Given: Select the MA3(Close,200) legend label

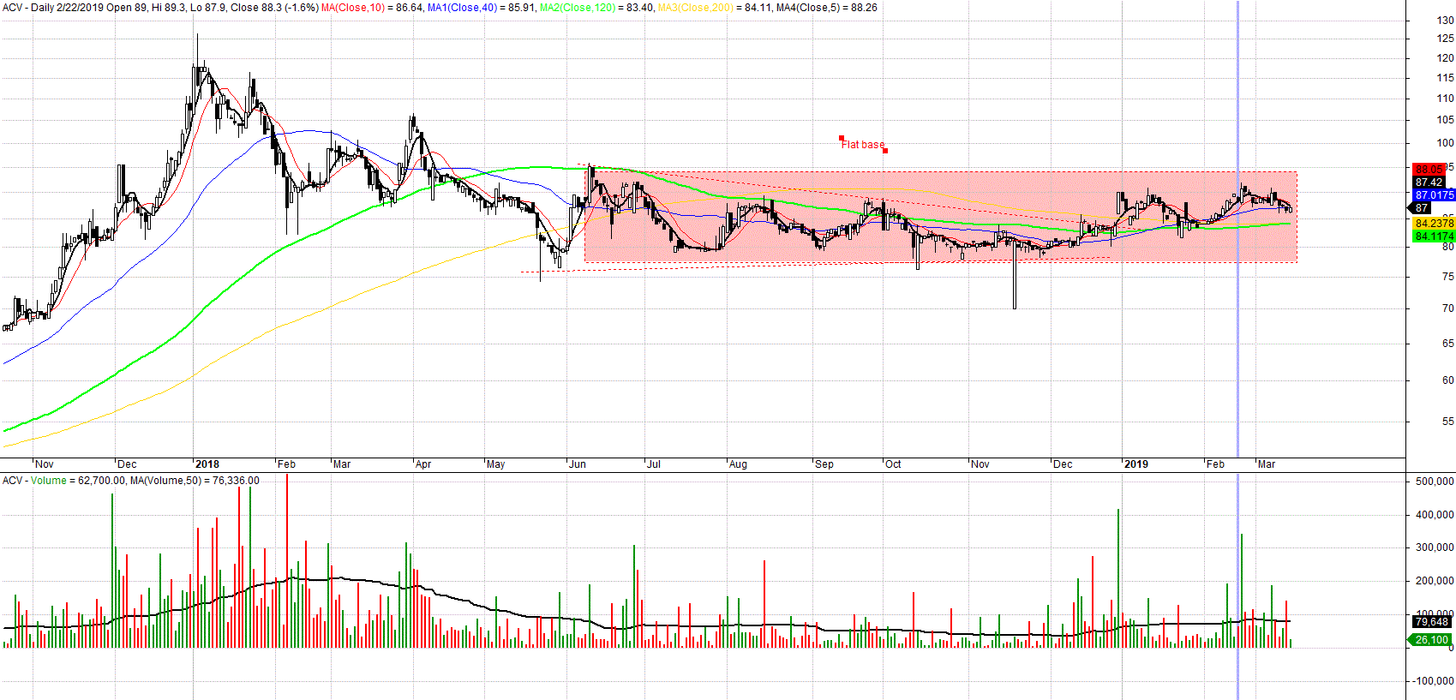Looking at the screenshot, I should click(695, 8).
